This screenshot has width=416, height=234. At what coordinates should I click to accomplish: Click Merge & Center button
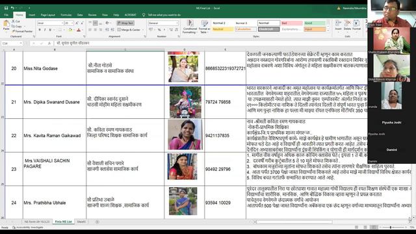click(129, 30)
